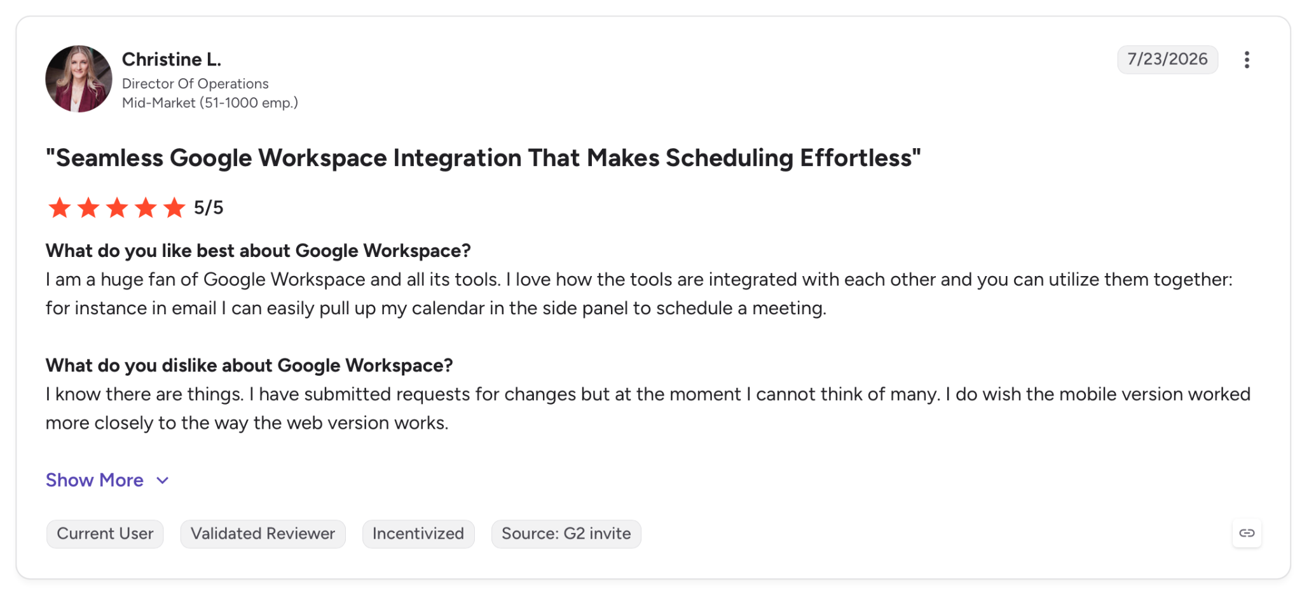Screen dimensions: 1302x589
Task: Click the third rating star
Action: 117,207
